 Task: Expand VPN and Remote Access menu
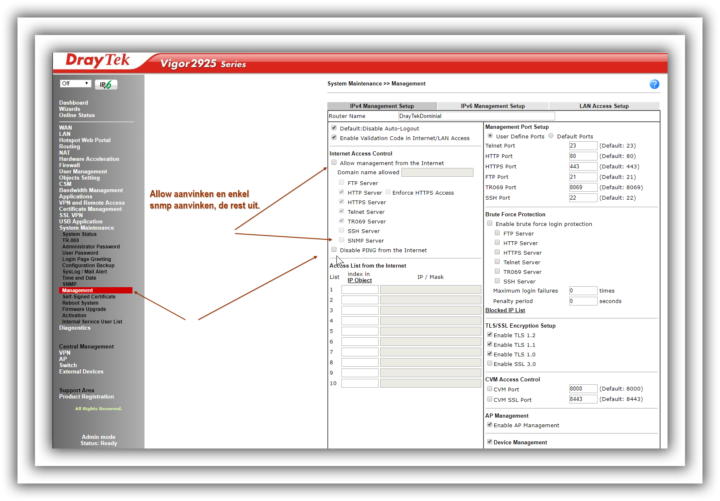[92, 203]
